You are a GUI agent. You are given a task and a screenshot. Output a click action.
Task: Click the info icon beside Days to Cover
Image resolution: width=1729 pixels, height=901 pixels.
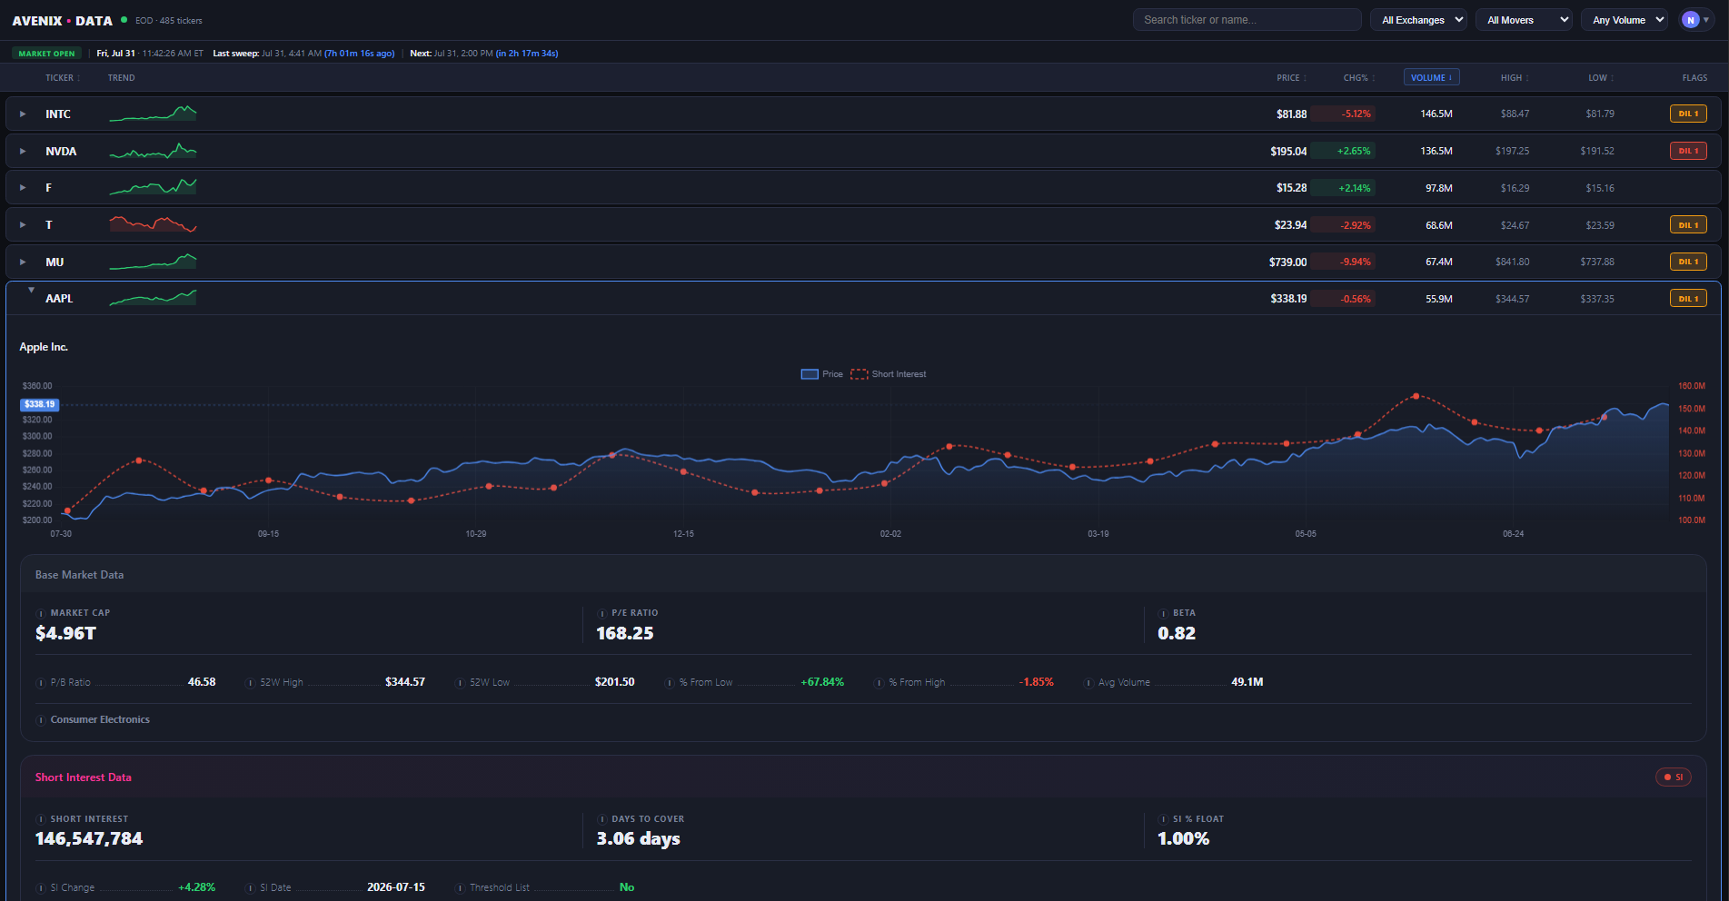coord(601,820)
